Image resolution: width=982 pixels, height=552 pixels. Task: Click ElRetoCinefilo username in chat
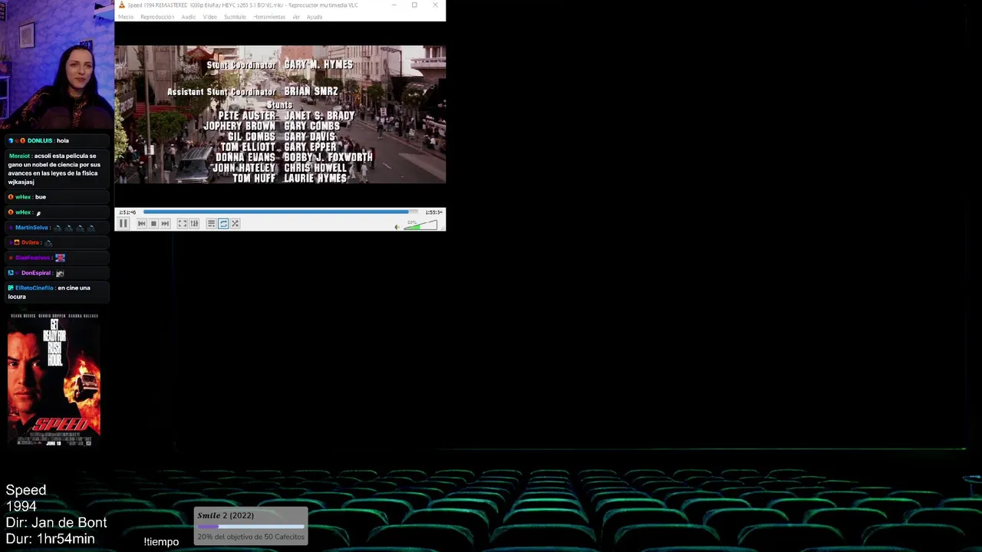(35, 287)
